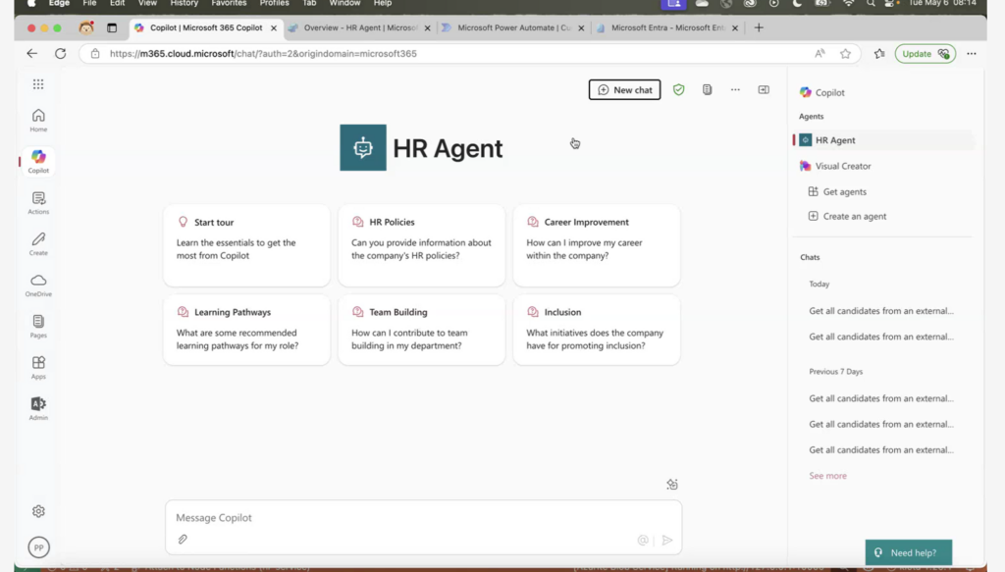Open Apps in the left sidebar
Viewport: 1005px width, 572px height.
pos(38,367)
